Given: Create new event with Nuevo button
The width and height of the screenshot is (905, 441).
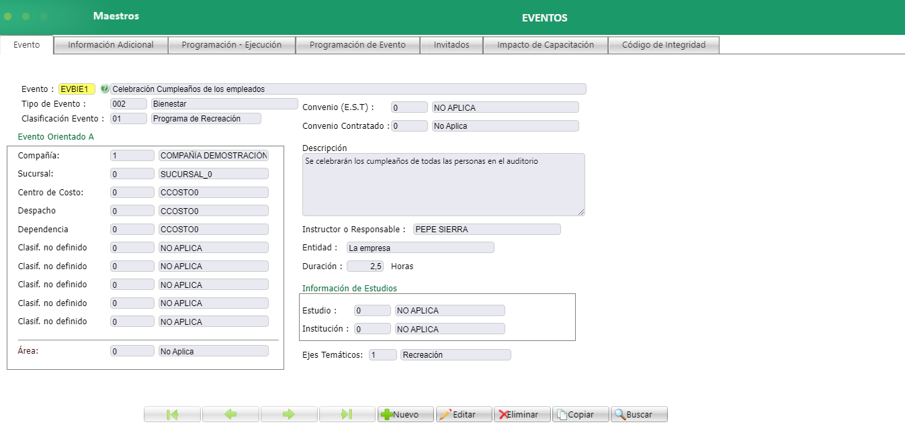Looking at the screenshot, I should pos(406,414).
